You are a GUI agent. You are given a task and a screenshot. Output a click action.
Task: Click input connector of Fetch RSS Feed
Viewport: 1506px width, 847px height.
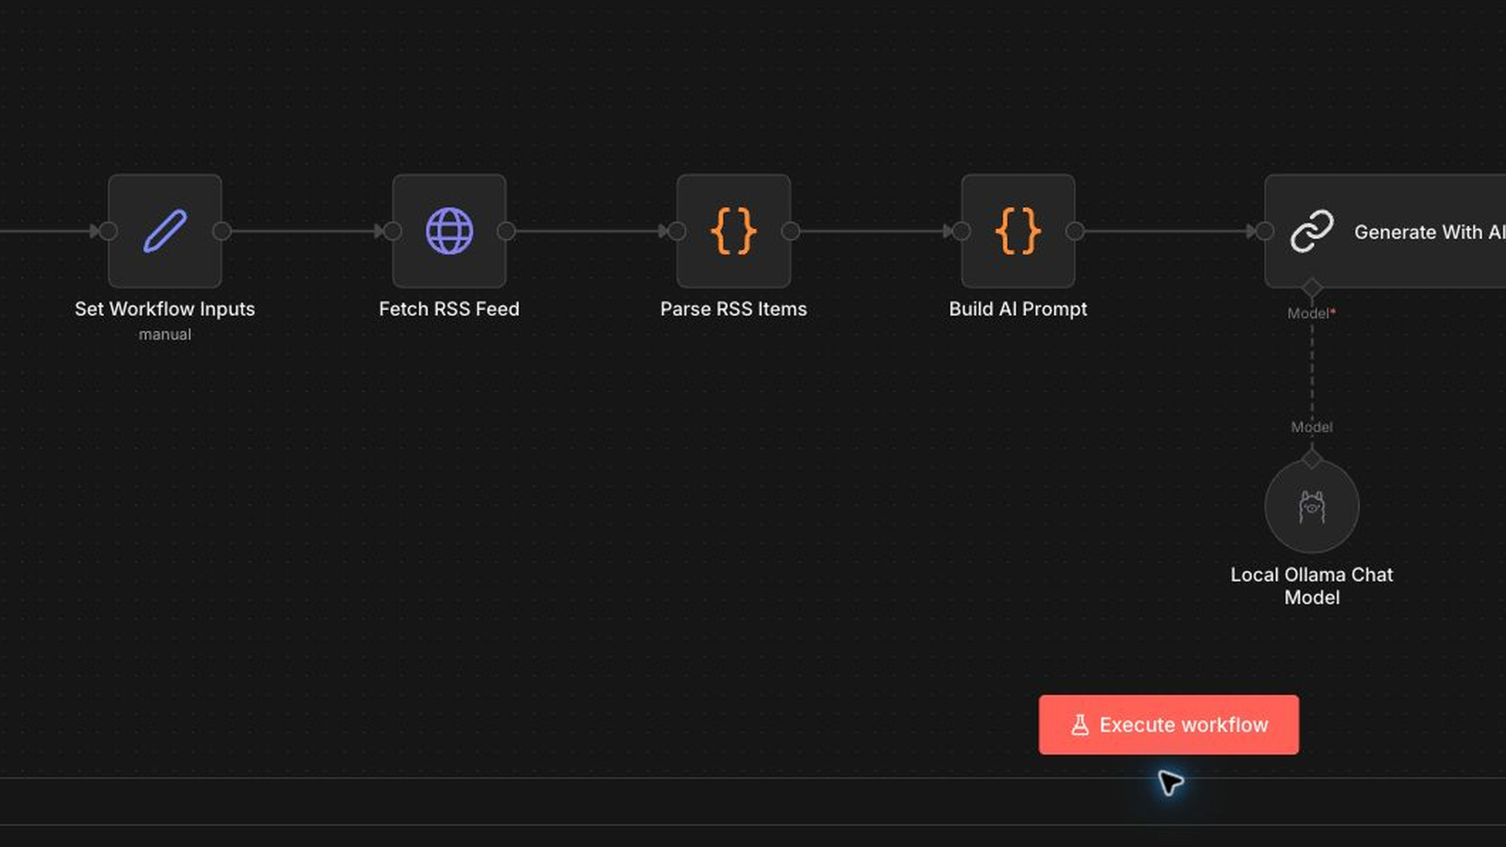392,231
